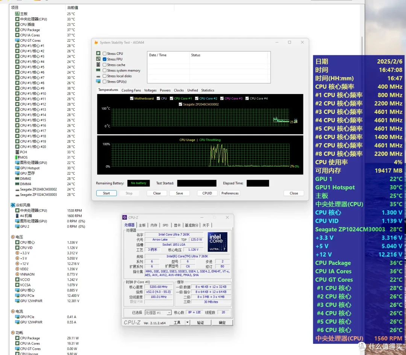Enable Stress local disks checkbox

coord(105,76)
